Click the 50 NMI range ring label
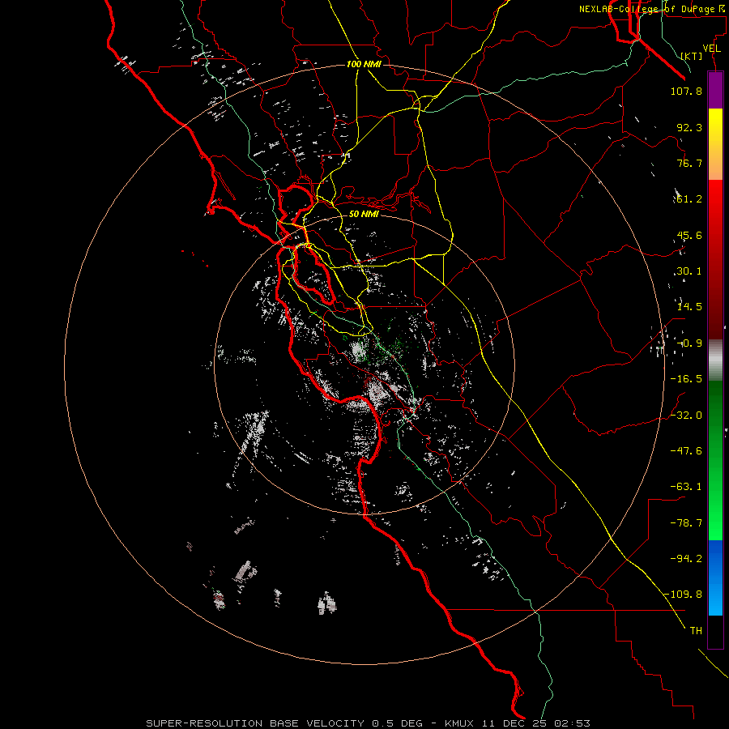Image resolution: width=729 pixels, height=729 pixels. click(x=364, y=214)
